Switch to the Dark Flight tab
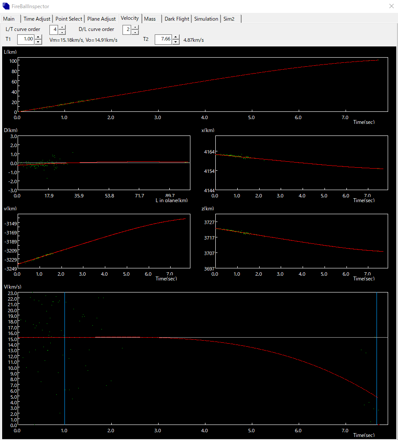The width and height of the screenshot is (398, 440). coord(177,19)
